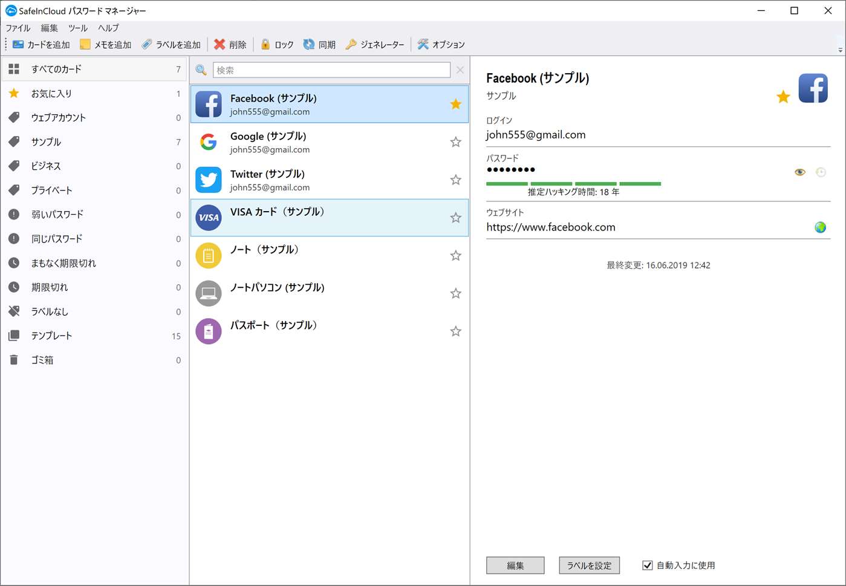The height and width of the screenshot is (586, 846).
Task: Uncheck 自動入力に使用 checkbox
Action: point(647,565)
